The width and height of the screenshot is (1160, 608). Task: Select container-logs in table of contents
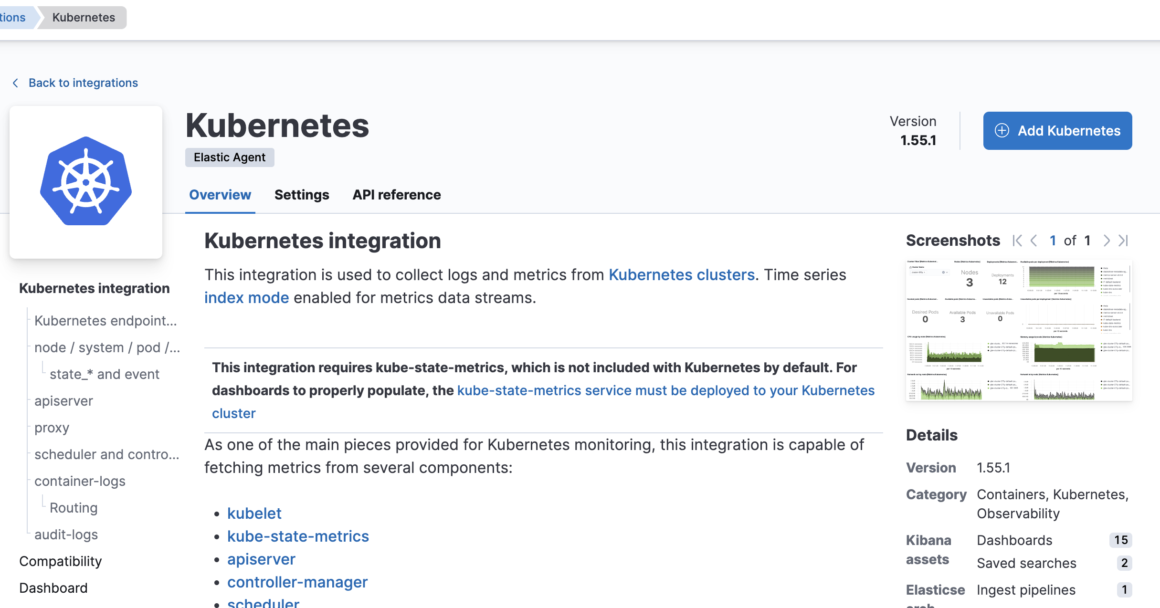click(x=80, y=481)
